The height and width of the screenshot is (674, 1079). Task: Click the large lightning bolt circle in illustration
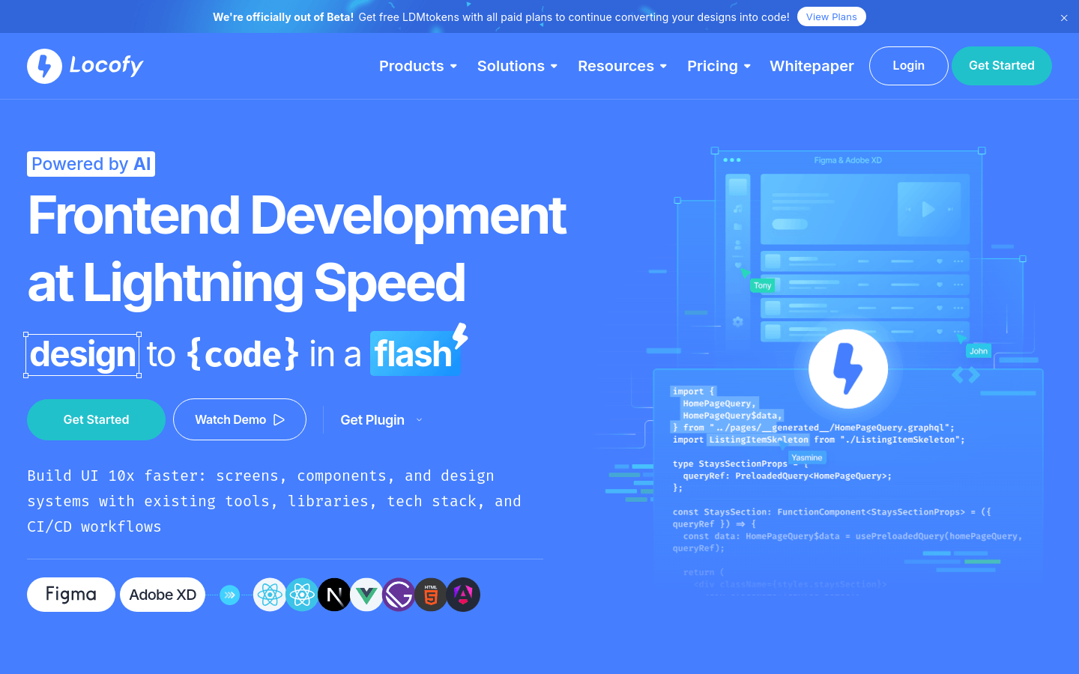pos(848,368)
